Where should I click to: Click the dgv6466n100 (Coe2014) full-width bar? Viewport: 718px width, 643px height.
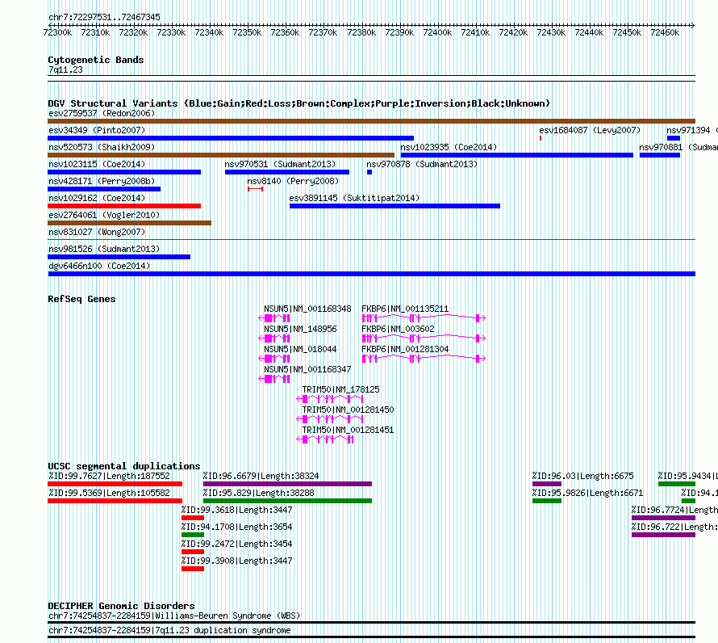tap(371, 274)
